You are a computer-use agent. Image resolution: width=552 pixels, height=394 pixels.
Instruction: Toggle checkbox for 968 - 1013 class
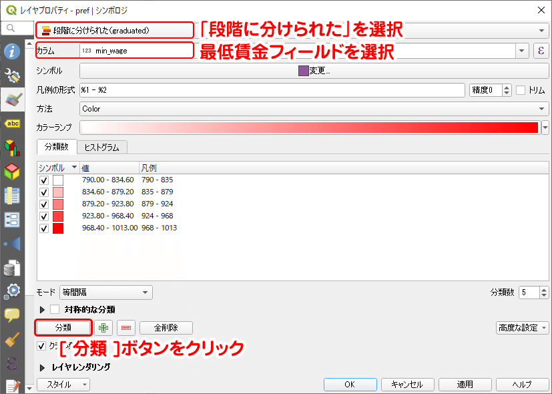tap(43, 228)
